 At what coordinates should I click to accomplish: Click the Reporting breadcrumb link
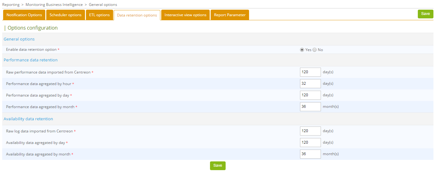click(11, 5)
